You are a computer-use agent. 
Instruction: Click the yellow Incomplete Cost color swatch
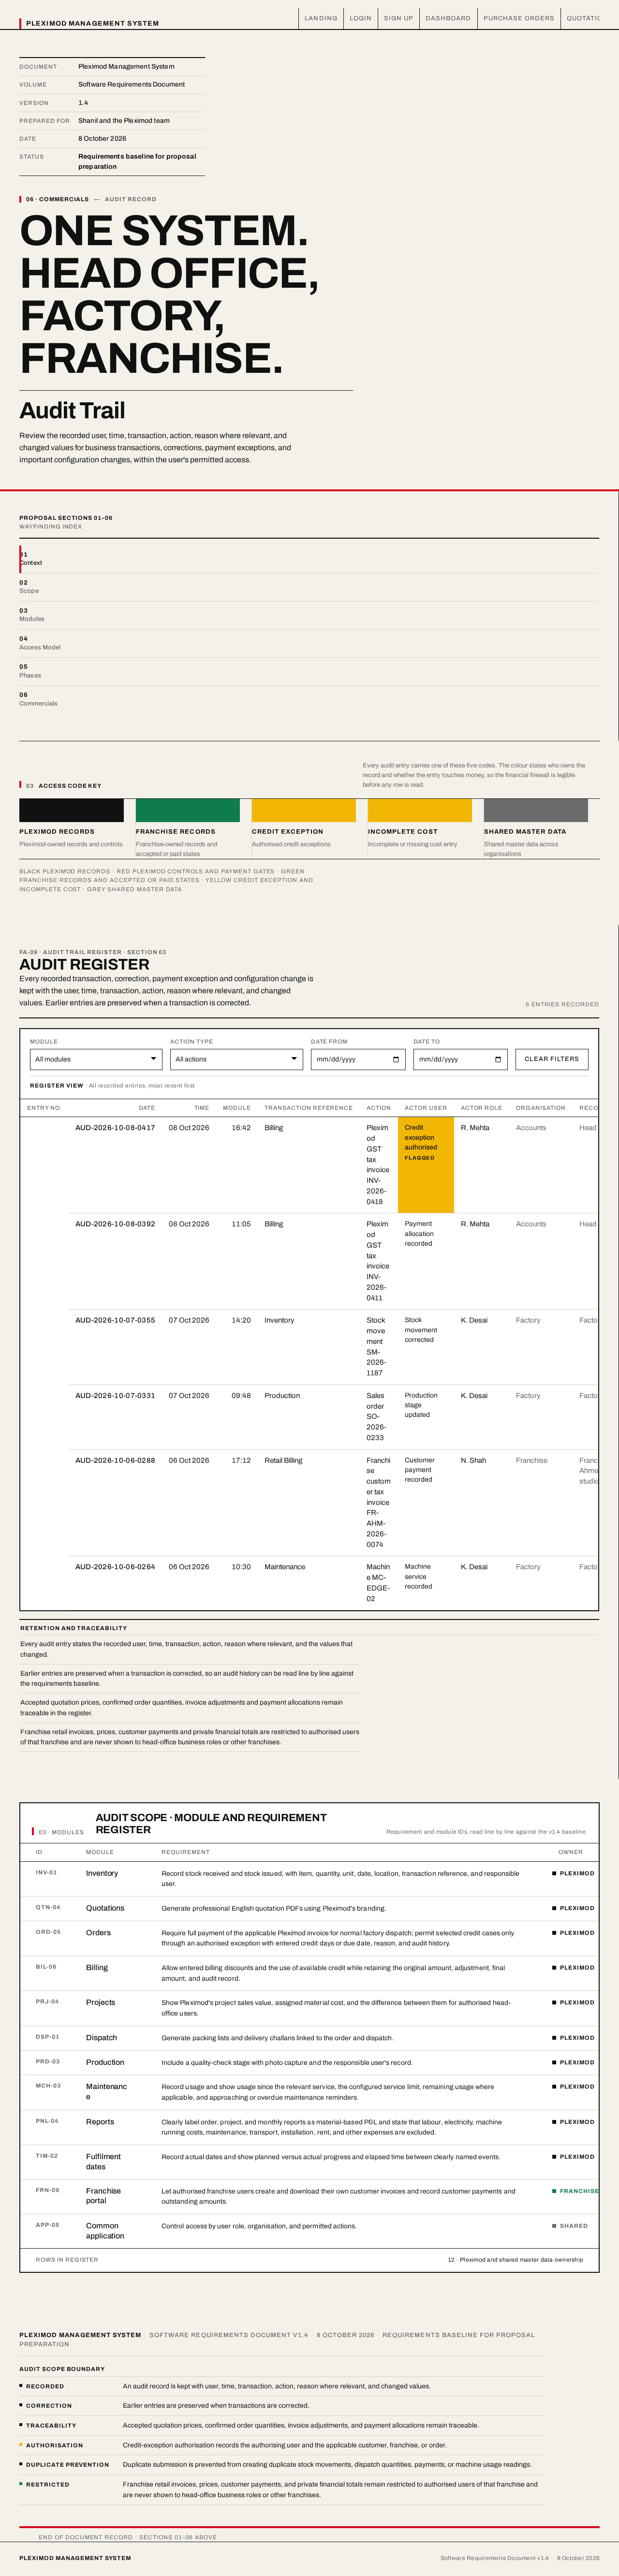tap(420, 810)
